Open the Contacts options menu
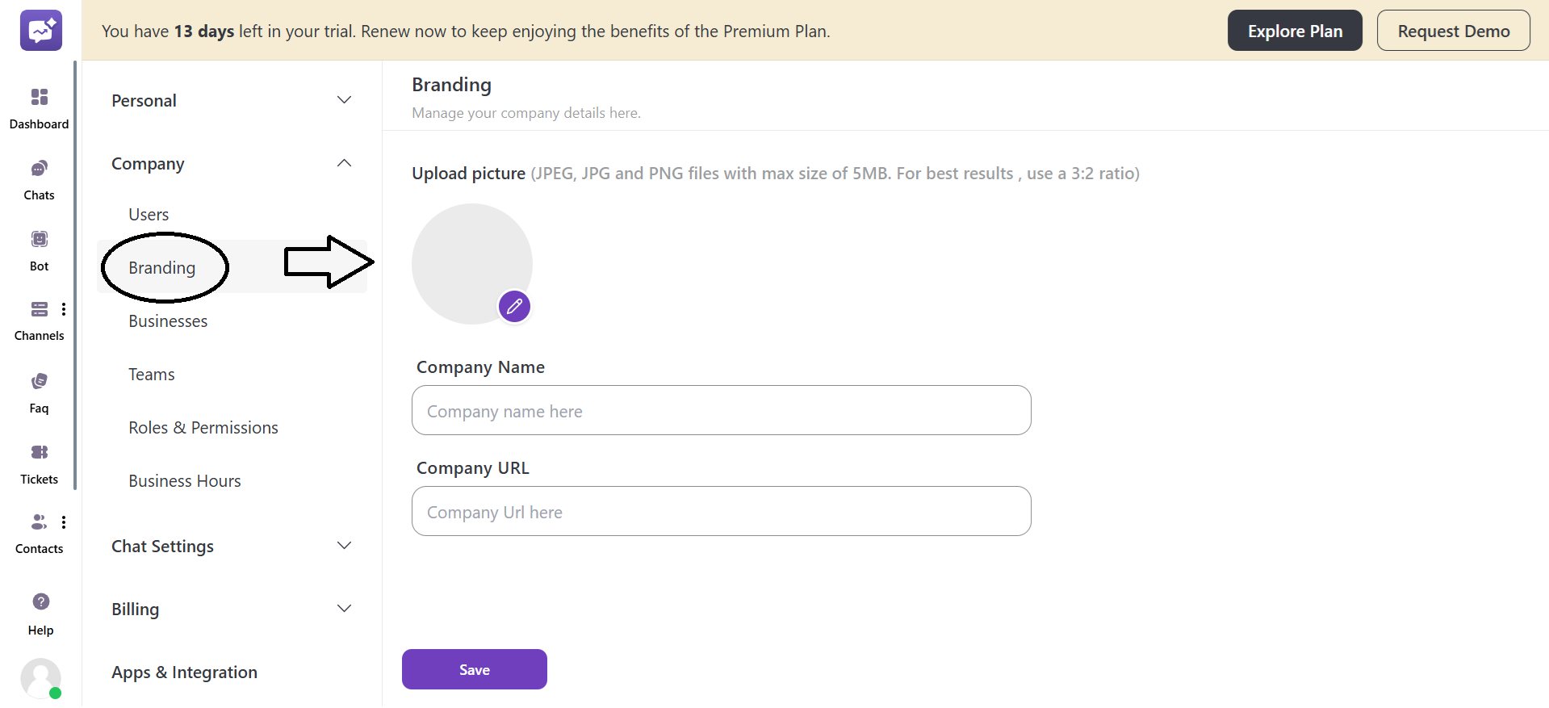This screenshot has height=708, width=1549. 64,522
